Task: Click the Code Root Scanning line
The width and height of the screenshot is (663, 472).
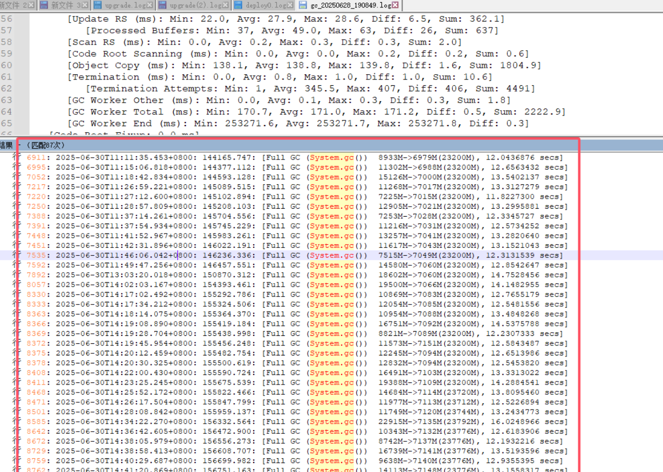Action: 298,54
